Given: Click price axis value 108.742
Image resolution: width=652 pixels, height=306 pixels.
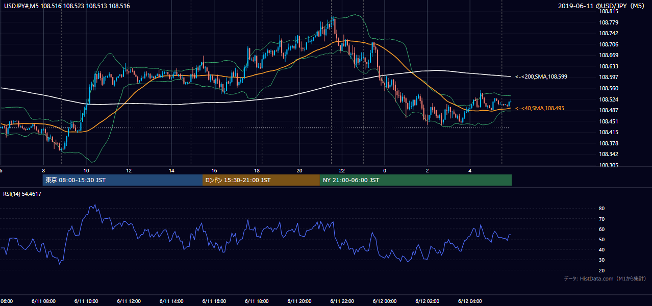Looking at the screenshot, I should pos(609,33).
